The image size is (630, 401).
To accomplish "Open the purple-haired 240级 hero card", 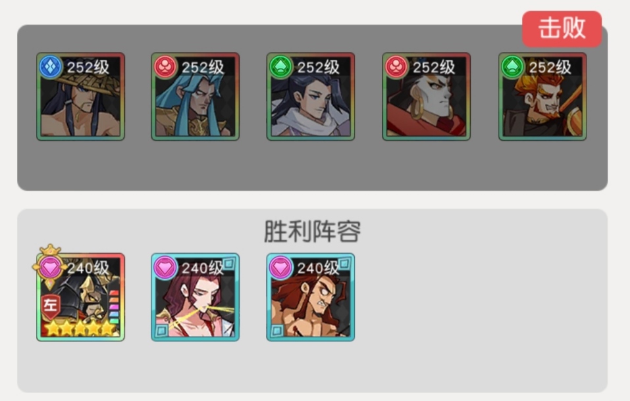I will click(196, 297).
